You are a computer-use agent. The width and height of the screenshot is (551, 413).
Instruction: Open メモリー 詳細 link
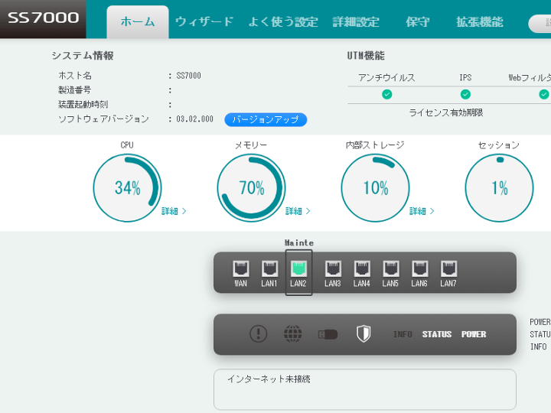(x=298, y=211)
